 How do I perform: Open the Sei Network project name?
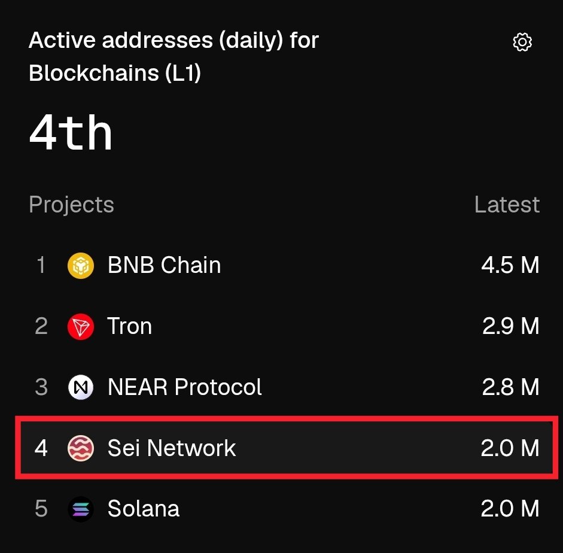[x=172, y=448]
